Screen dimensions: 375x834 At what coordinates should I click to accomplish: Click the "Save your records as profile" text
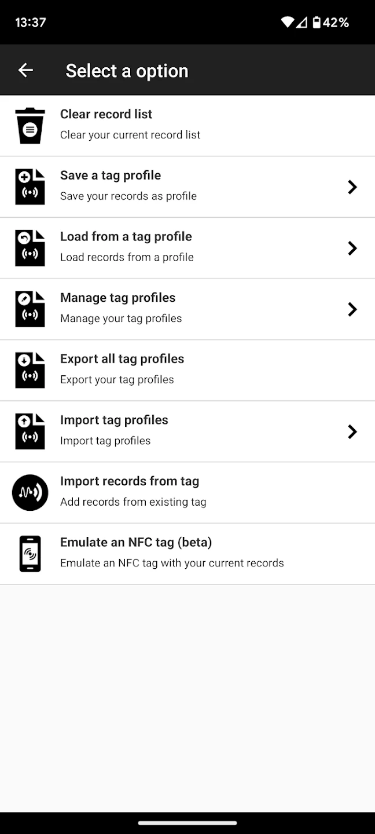[x=128, y=196]
